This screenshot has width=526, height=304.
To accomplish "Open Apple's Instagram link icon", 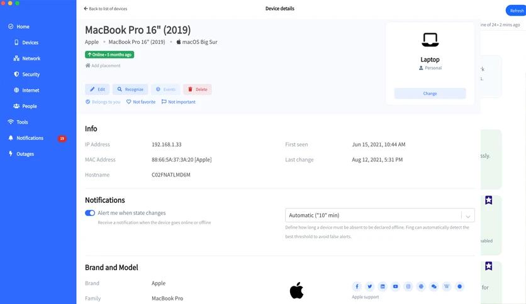I will click(408, 286).
